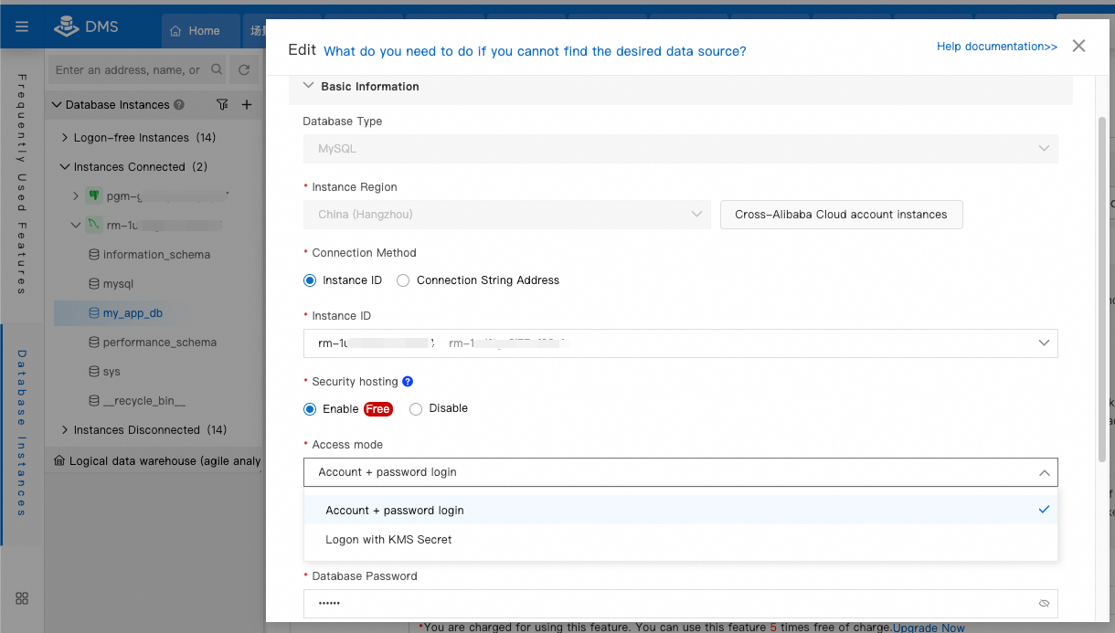This screenshot has width=1115, height=633.
Task: Click the Edit dialog vertical scrollbar
Action: [1102, 288]
